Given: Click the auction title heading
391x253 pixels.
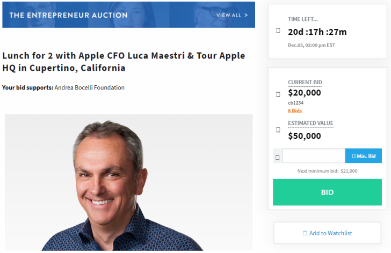Looking at the screenshot, I should [124, 62].
